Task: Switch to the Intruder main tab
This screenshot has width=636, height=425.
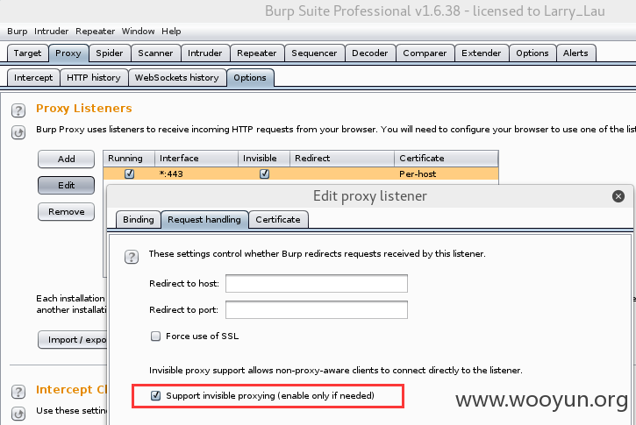Action: [204, 53]
